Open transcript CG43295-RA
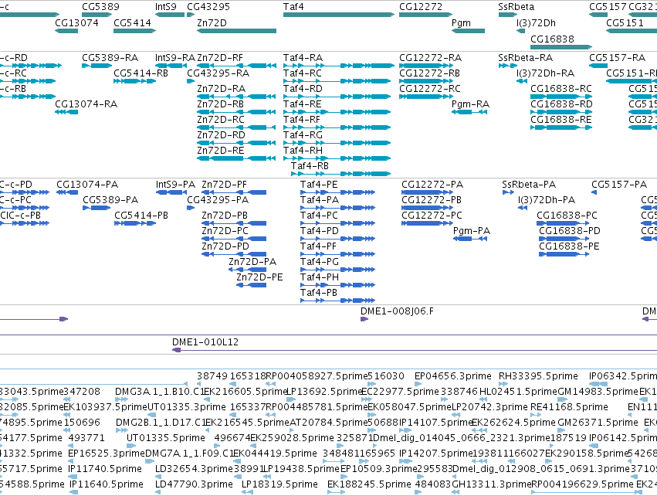This screenshot has width=657, height=496. click(x=218, y=73)
